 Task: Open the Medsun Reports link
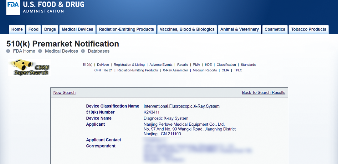205,70
